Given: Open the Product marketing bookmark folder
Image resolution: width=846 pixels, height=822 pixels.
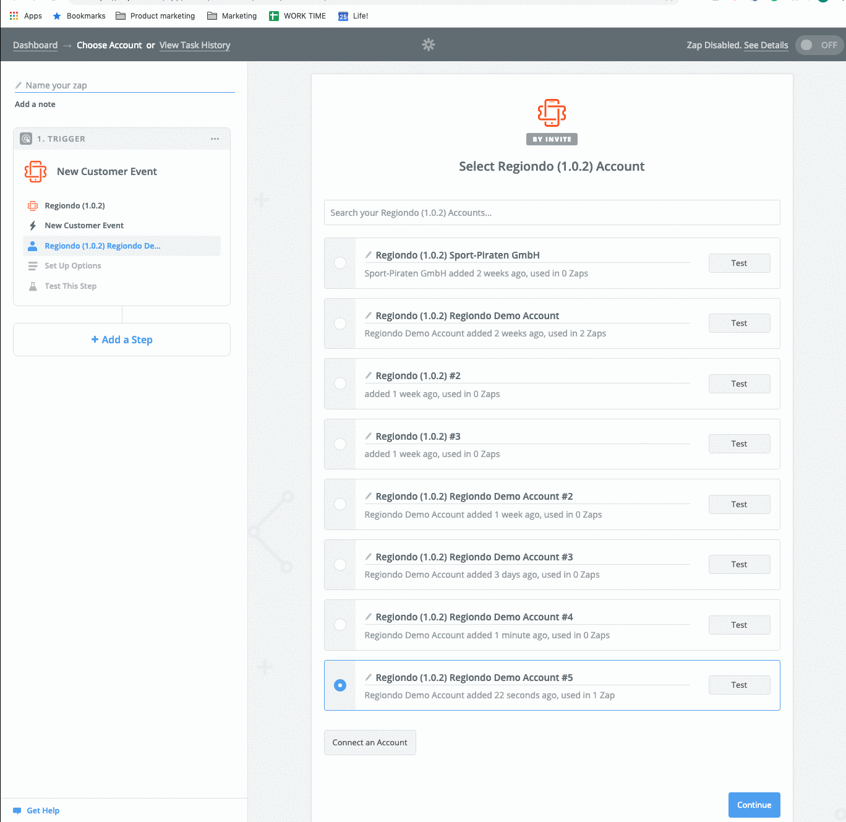Looking at the screenshot, I should [x=155, y=16].
